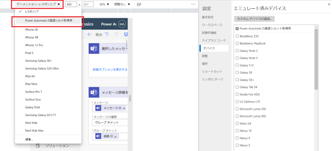This screenshot has height=151, width=332.
Task: Click the Teams icon in 会話 ID token
Action: click(98, 136)
